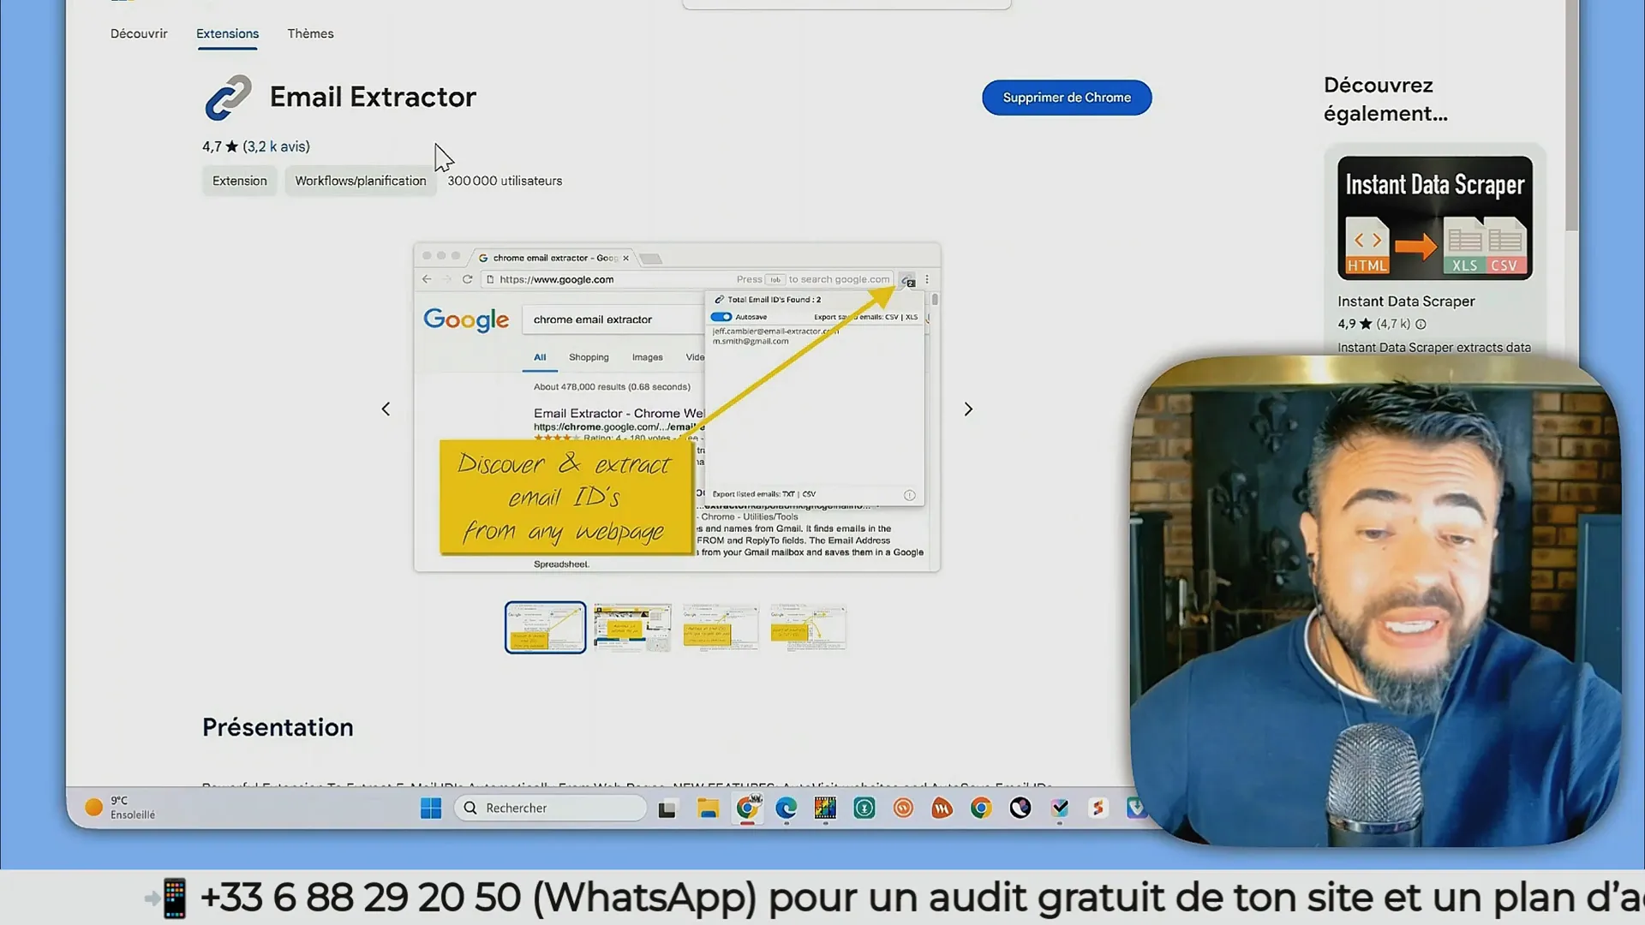Select the first screenshot thumbnail
This screenshot has width=1645, height=925.
click(x=545, y=628)
